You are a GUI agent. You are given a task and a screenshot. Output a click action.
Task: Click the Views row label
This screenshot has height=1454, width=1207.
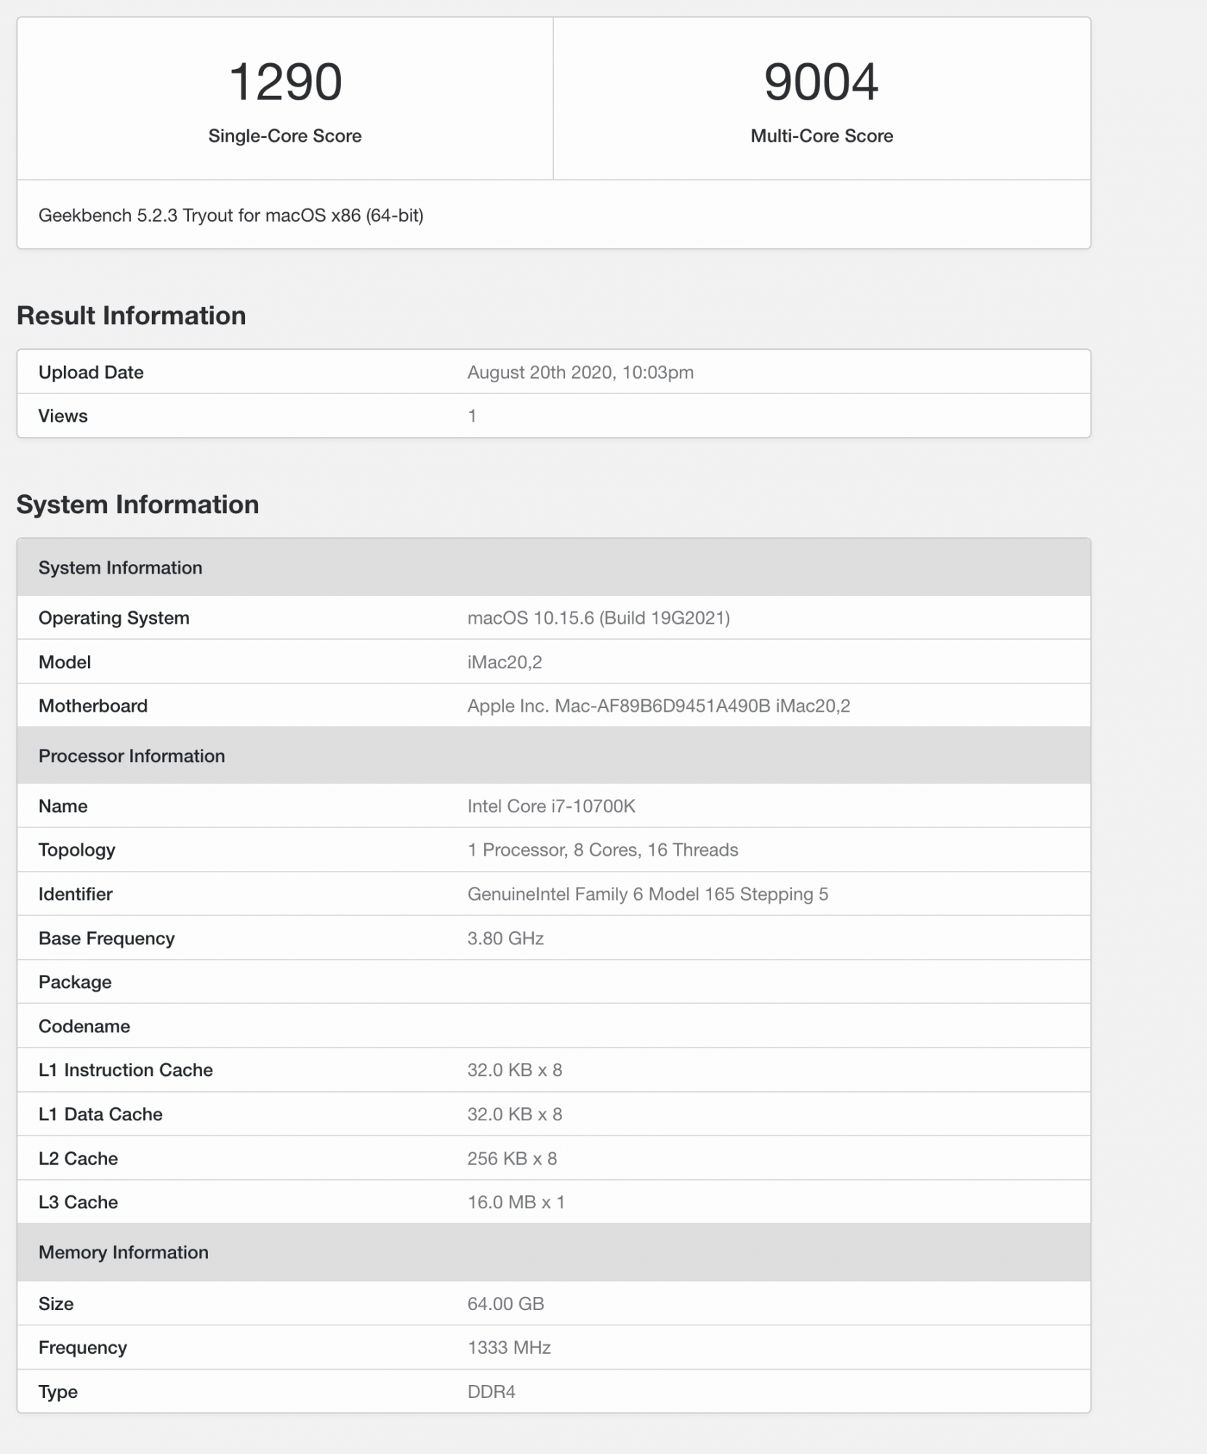coord(63,416)
